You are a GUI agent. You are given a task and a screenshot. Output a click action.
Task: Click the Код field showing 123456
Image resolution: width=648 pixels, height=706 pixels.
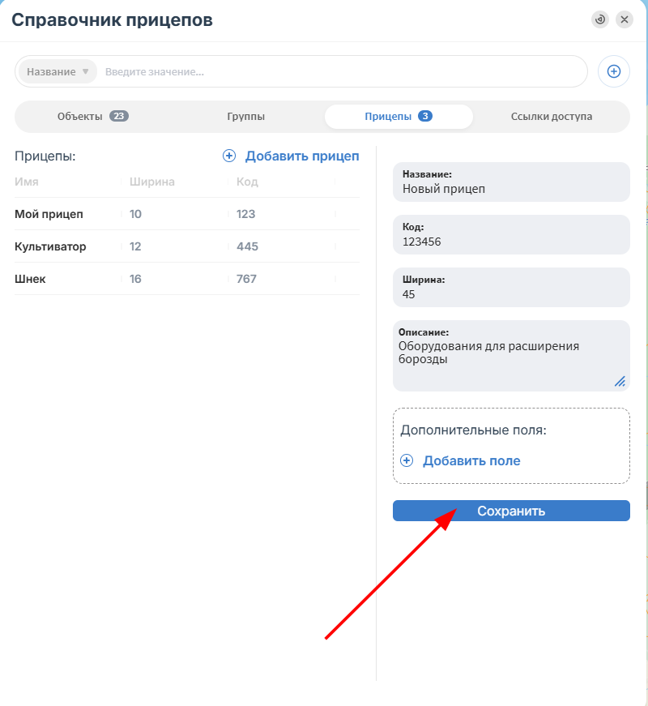[x=511, y=234]
